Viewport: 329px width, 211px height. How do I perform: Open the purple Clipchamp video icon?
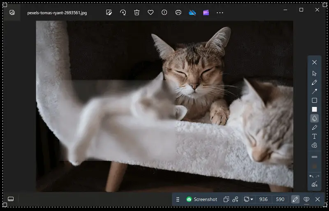click(206, 13)
